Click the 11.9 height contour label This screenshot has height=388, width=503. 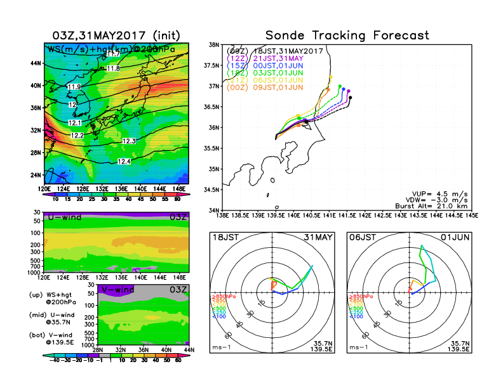74,87
